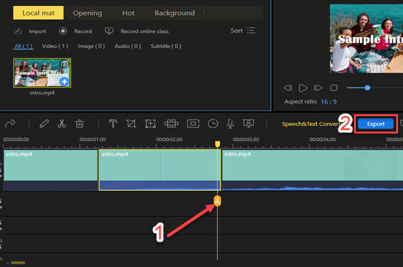Switch to the Opening tab

point(87,12)
